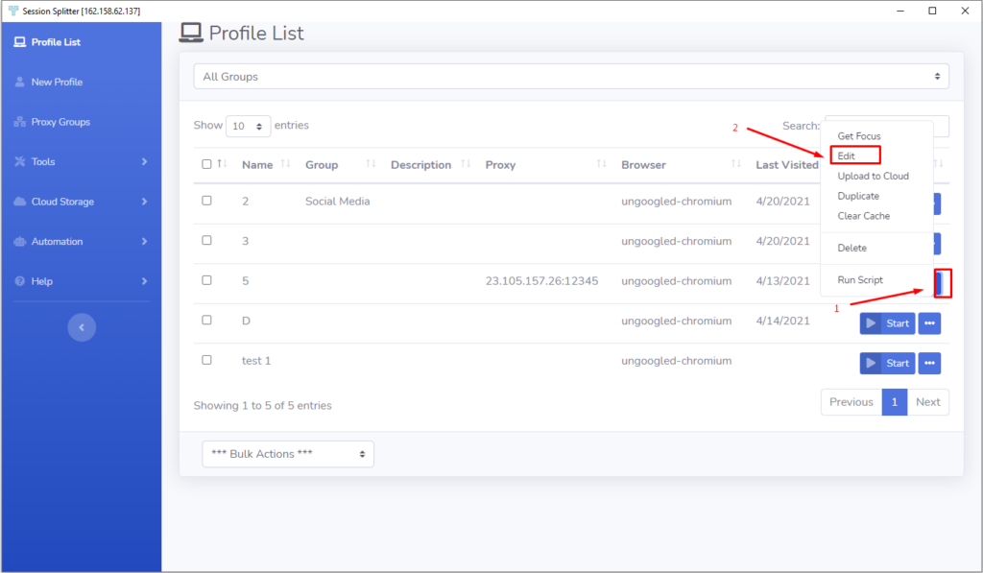The height and width of the screenshot is (573, 983).
Task: Sort by Browser column arrows
Action: 736,163
